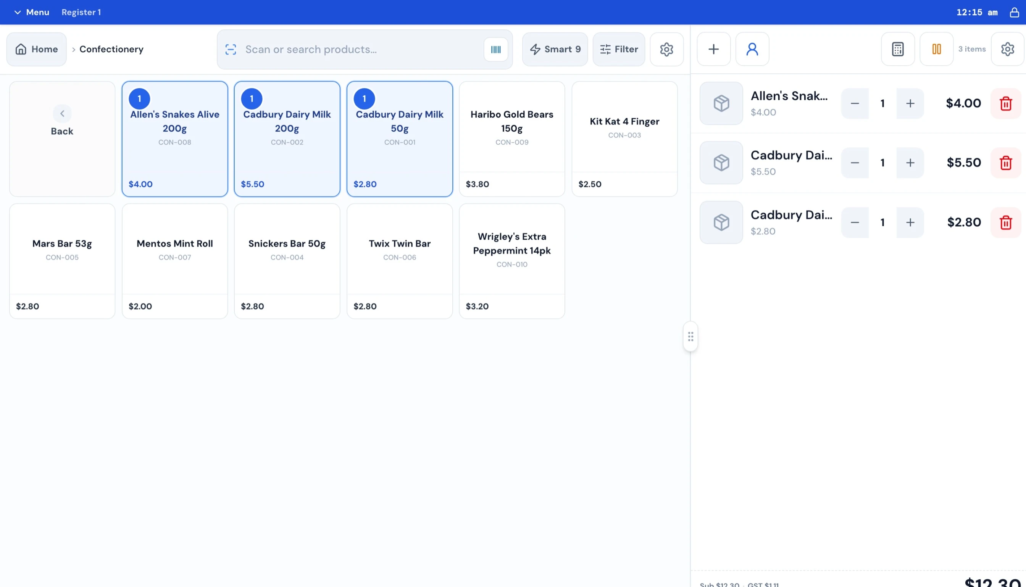Decrease $5.50 Cadbury item quantity
The height and width of the screenshot is (587, 1026).
[x=855, y=163]
